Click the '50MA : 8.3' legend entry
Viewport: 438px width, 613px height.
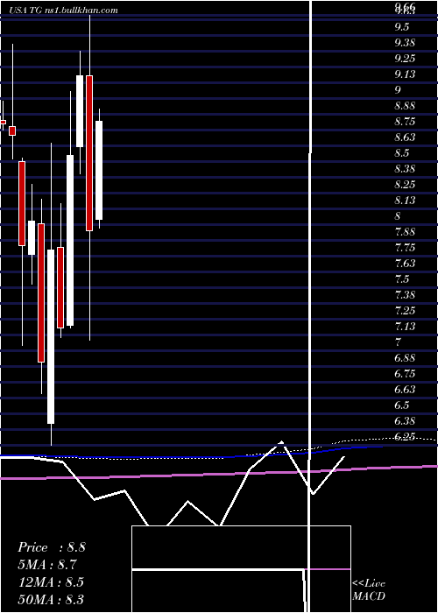(x=51, y=599)
